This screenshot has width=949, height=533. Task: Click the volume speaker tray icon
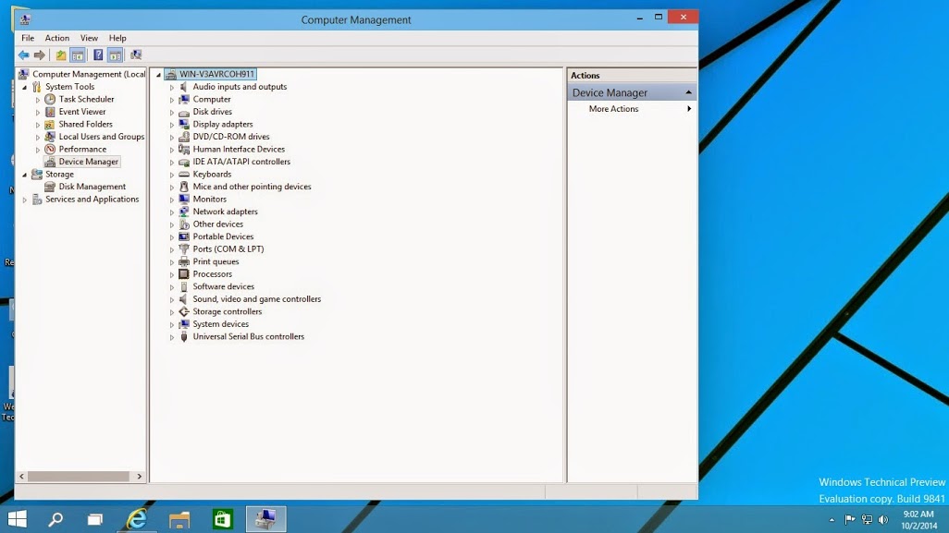pyautogui.click(x=883, y=520)
